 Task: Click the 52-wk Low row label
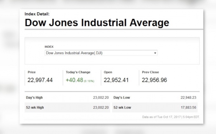[122, 108]
